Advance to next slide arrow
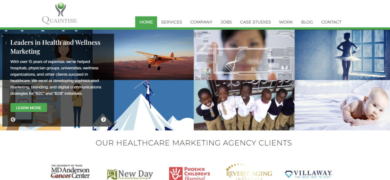The height and width of the screenshot is (180, 390). (103, 119)
